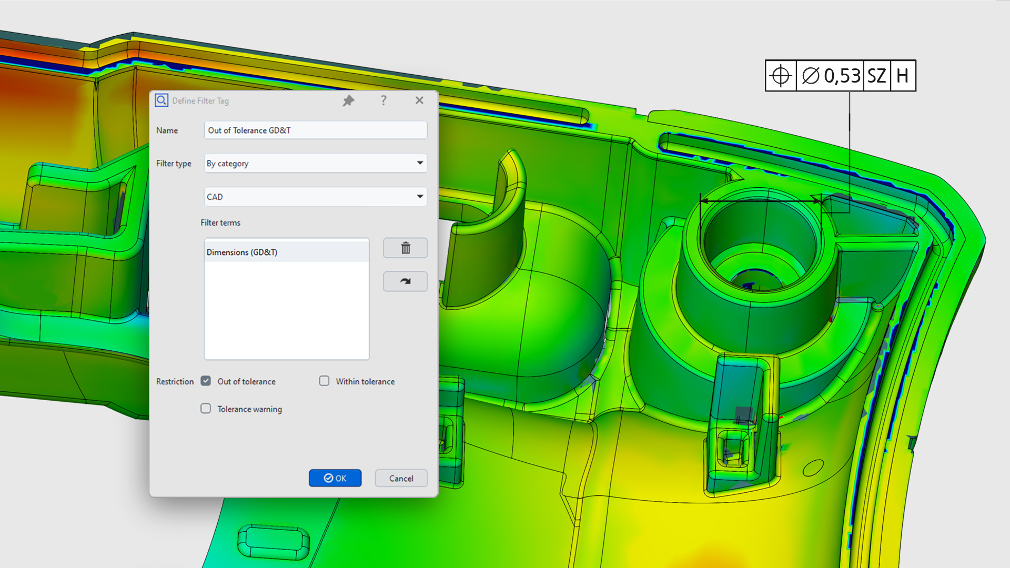This screenshot has width=1010, height=568.
Task: Enable the Tolerance warning checkbox
Action: click(206, 409)
